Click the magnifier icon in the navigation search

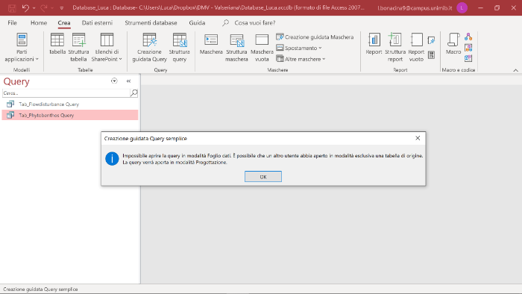tap(133, 93)
